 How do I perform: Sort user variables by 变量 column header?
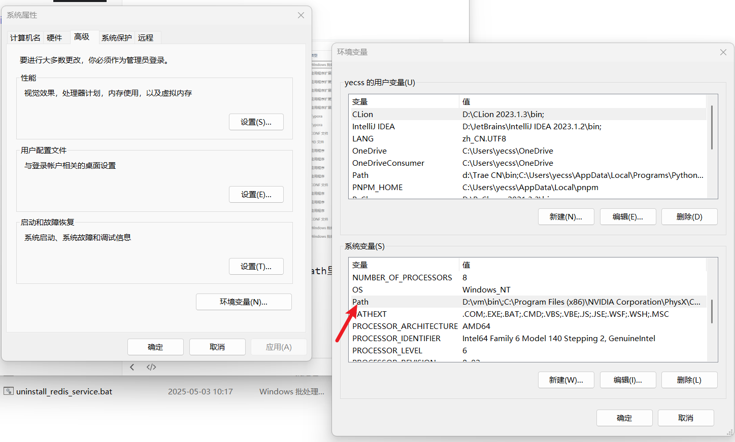(404, 101)
